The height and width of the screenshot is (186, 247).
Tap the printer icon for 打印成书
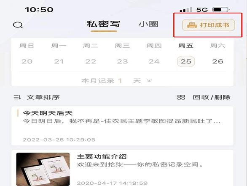point(192,25)
